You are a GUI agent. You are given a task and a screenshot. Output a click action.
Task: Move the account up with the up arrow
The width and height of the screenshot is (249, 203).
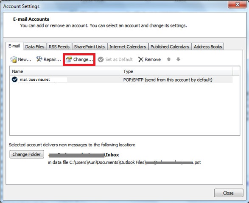click(169, 59)
